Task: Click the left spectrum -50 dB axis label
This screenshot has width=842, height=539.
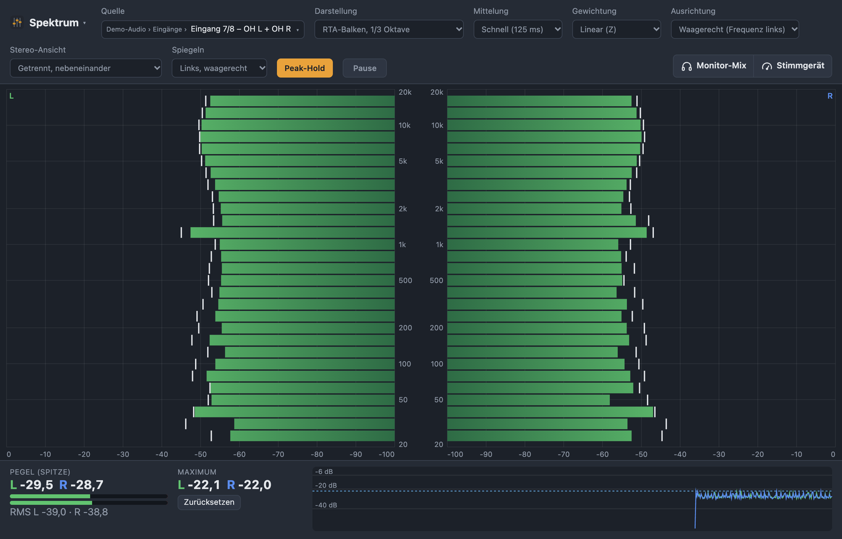Action: point(201,454)
